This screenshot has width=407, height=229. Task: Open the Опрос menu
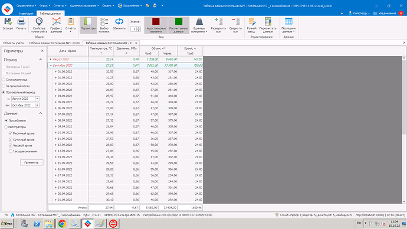click(45, 5)
